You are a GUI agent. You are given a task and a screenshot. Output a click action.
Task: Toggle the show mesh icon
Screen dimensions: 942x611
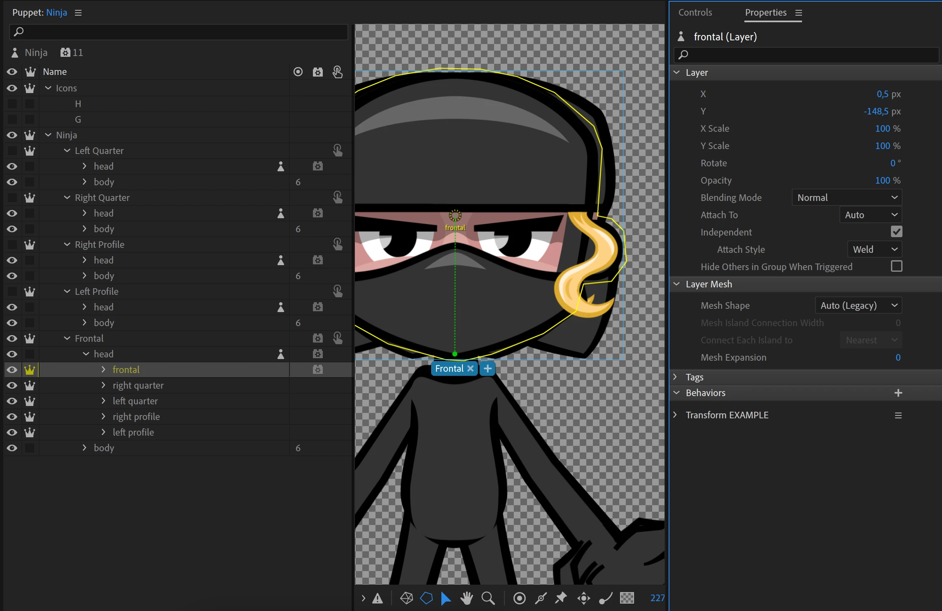coord(406,598)
